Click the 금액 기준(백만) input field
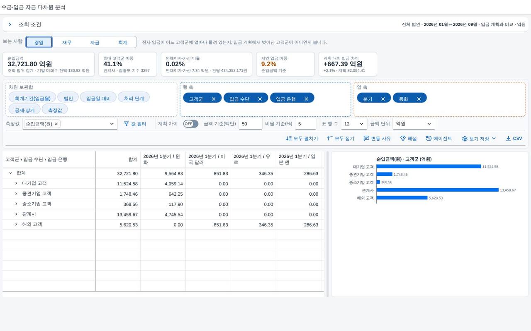This screenshot has height=331, width=531. coord(251,124)
